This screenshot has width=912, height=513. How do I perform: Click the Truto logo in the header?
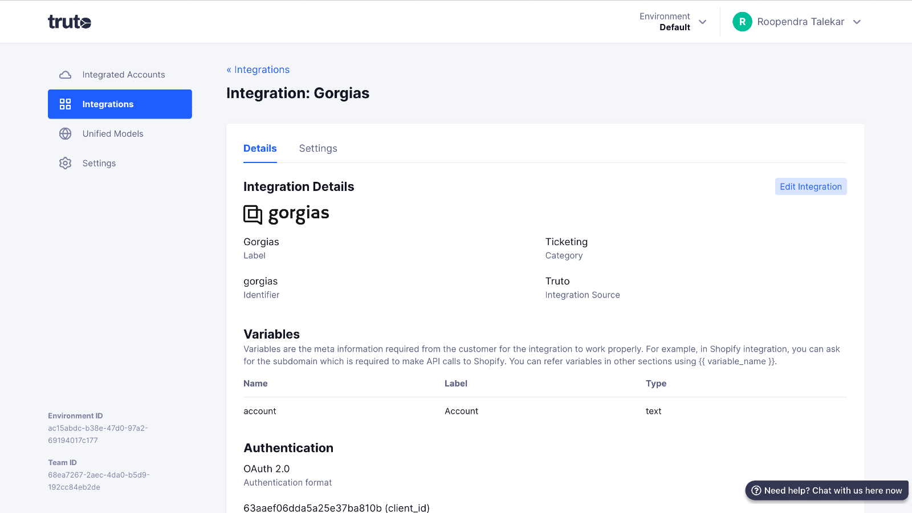tap(70, 22)
